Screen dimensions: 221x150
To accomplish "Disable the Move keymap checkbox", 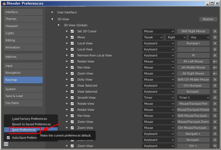I will (x=72, y=37).
